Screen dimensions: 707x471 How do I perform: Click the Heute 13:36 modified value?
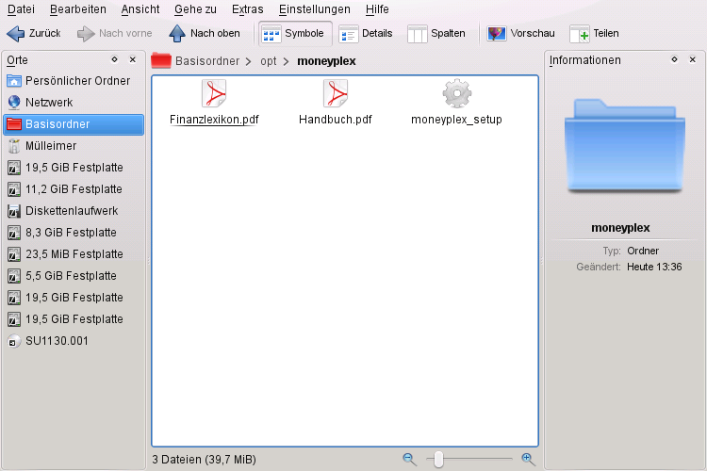click(x=654, y=267)
